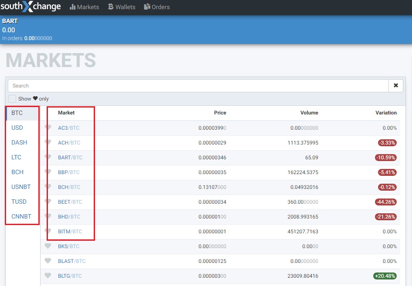Screen dimensions: 412x286
Task: Click the BART balance label in the header
Action: (10, 21)
